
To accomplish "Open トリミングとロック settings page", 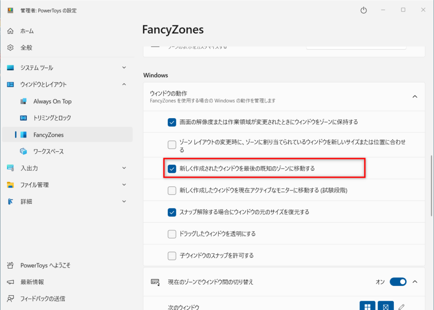I will (52, 118).
